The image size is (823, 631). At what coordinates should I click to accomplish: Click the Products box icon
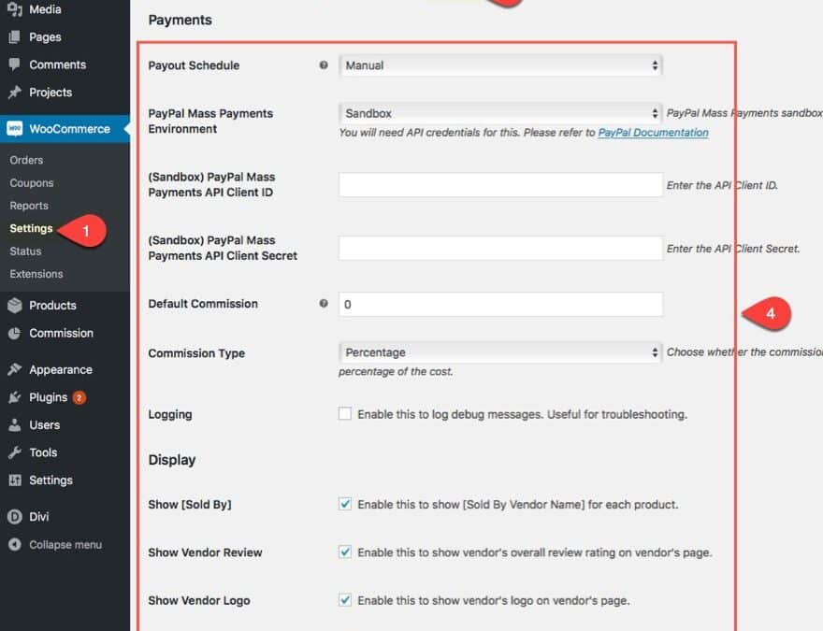coord(15,306)
